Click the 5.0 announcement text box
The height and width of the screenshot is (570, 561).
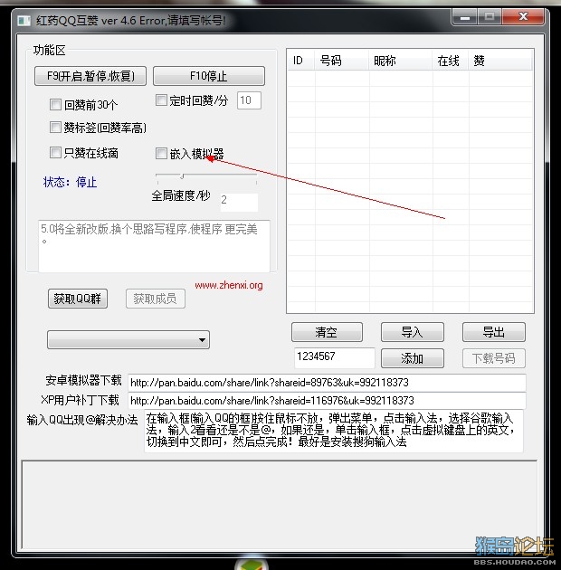(x=154, y=246)
